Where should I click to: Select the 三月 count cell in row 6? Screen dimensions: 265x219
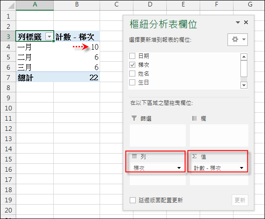pos(77,67)
